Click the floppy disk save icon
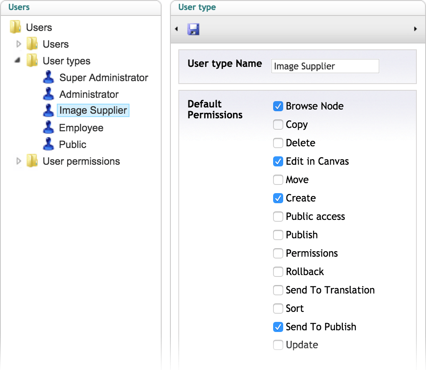This screenshot has height=370, width=426. click(193, 29)
